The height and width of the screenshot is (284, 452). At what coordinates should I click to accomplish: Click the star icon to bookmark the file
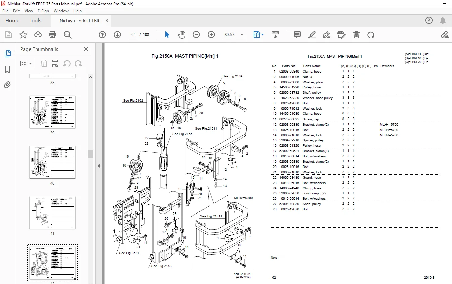point(23,35)
